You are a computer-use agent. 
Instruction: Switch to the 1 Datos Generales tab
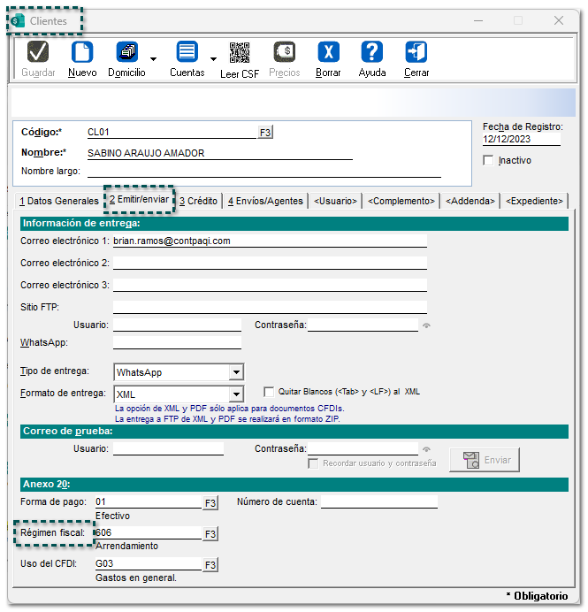(x=58, y=201)
